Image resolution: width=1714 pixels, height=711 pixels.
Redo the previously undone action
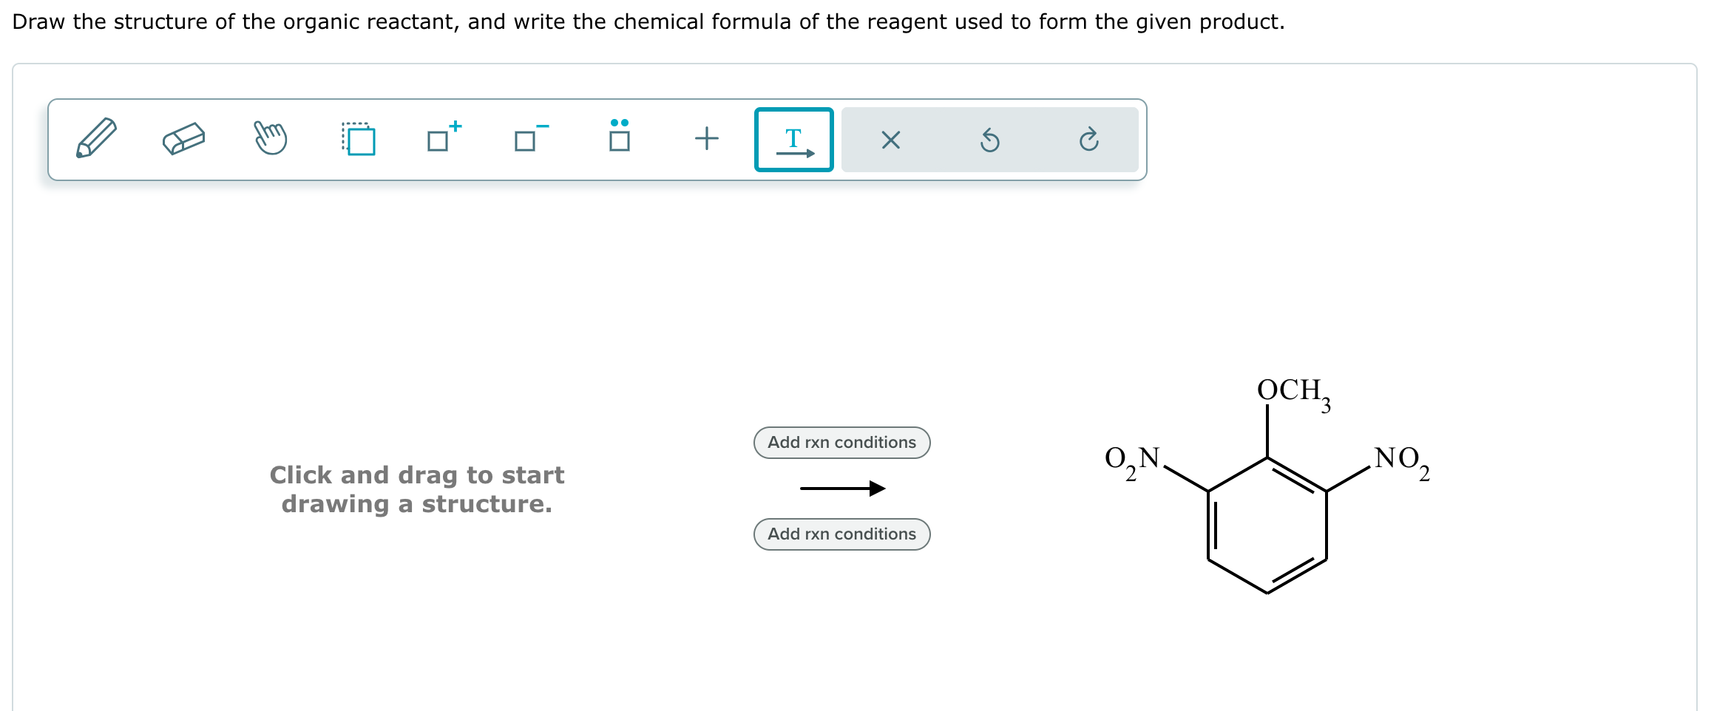pyautogui.click(x=1088, y=140)
